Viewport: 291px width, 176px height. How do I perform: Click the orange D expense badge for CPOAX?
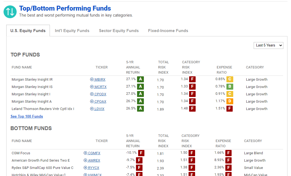pos(230,101)
